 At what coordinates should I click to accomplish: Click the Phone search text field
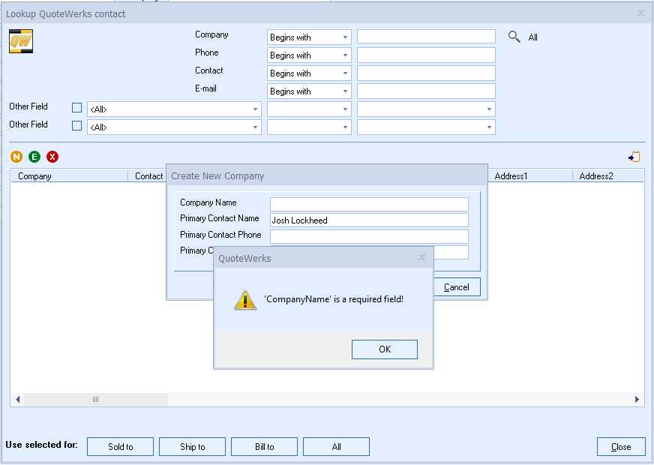426,55
